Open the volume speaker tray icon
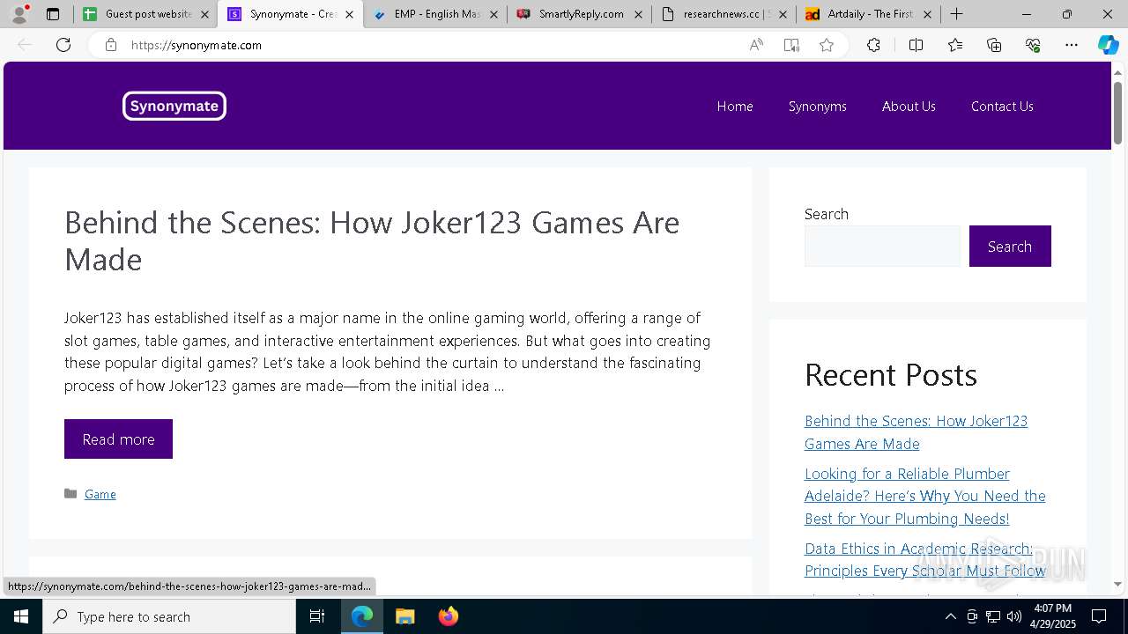 tap(1014, 616)
